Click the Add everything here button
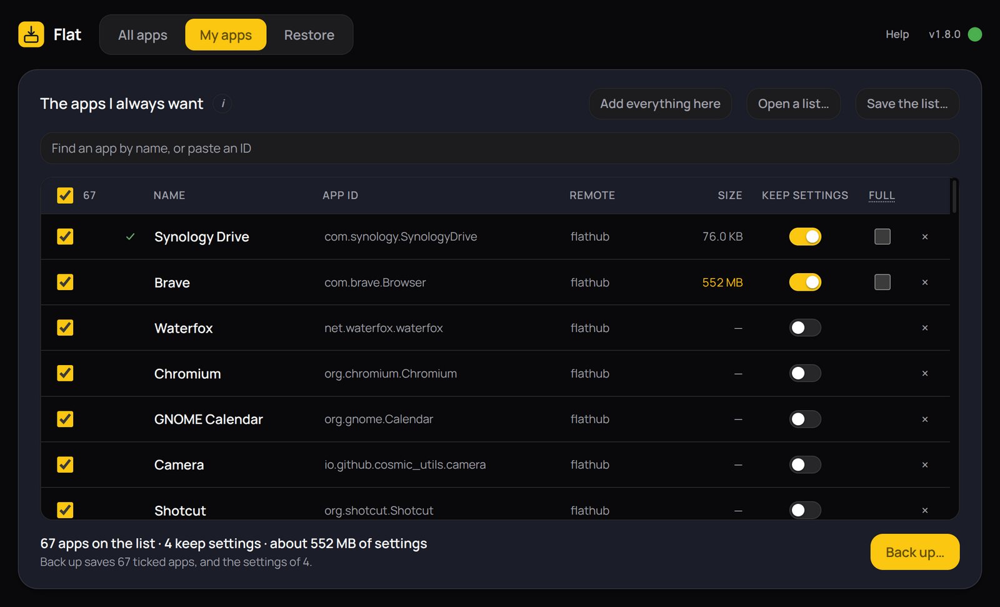1000x607 pixels. (x=661, y=104)
